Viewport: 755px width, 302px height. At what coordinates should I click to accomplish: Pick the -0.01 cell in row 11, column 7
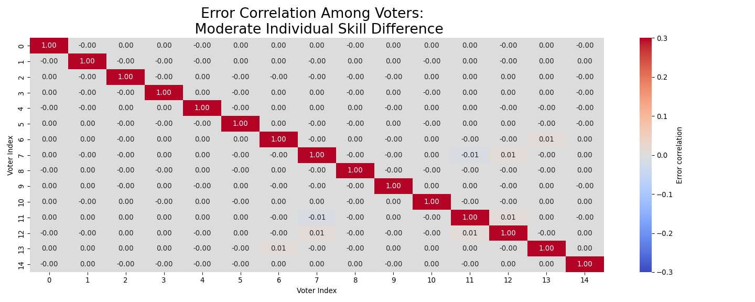[317, 218]
